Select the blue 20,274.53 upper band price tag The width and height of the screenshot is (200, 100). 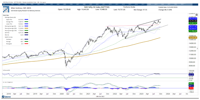tap(193, 19)
